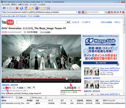Open the yellow folder icon

coord(43,8)
